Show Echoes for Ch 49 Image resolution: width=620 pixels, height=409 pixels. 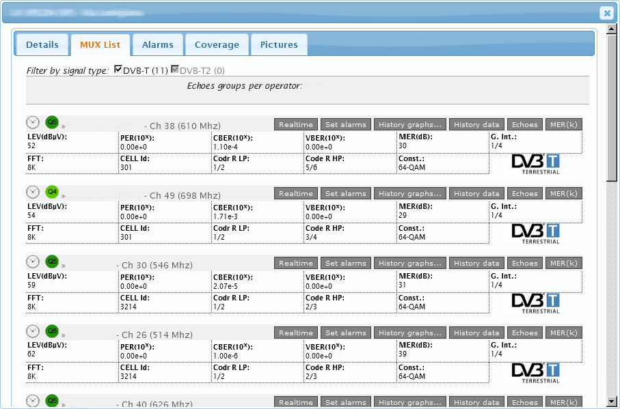click(x=525, y=193)
